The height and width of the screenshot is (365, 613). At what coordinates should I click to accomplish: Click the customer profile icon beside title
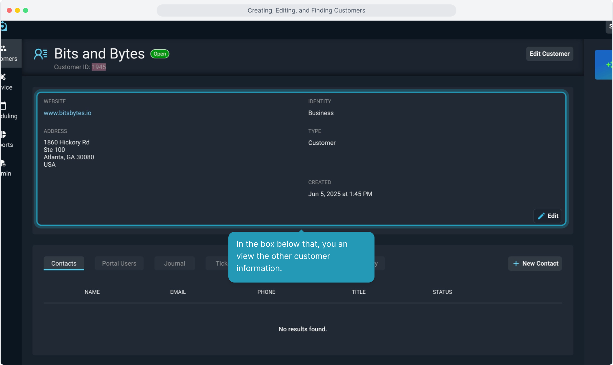41,54
